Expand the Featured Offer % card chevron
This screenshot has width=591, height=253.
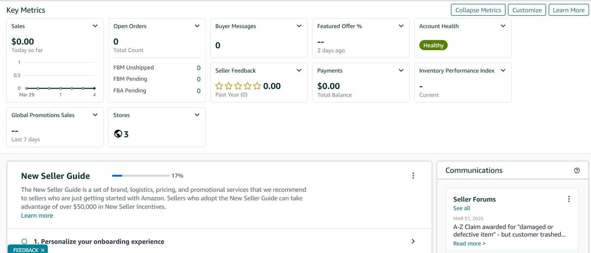pos(401,26)
